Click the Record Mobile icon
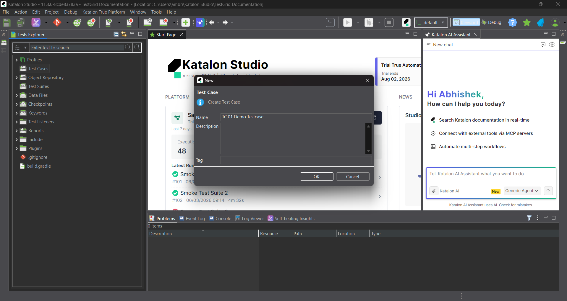This screenshot has width=567, height=301. (x=130, y=22)
